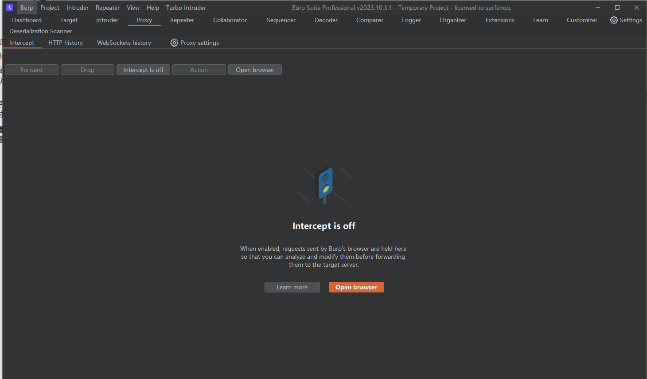Image resolution: width=647 pixels, height=379 pixels.
Task: Open the Repeater menu in menu bar
Action: (x=108, y=8)
